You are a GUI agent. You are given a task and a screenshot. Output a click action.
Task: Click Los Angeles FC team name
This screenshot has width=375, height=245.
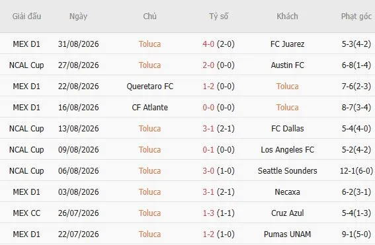(x=287, y=149)
